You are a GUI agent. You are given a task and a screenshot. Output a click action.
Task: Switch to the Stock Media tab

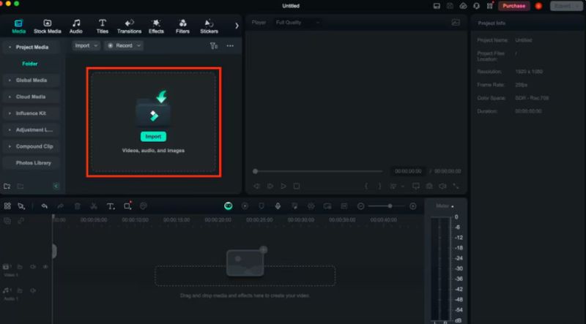click(48, 26)
